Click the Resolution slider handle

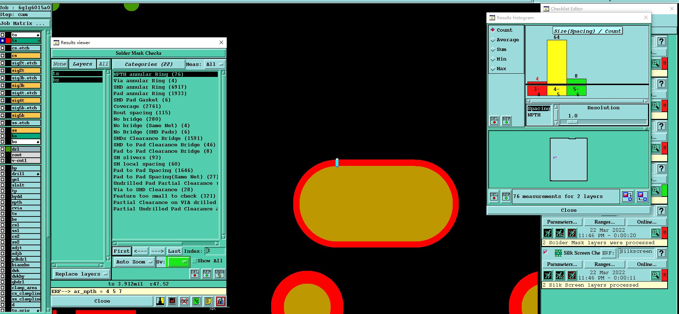pyautogui.click(x=573, y=122)
